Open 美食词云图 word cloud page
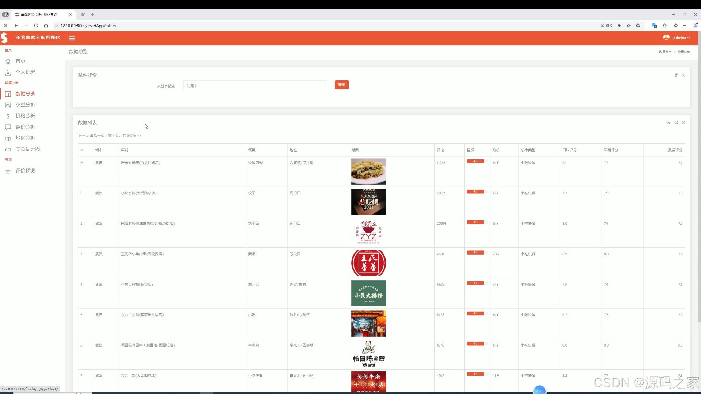 point(28,149)
